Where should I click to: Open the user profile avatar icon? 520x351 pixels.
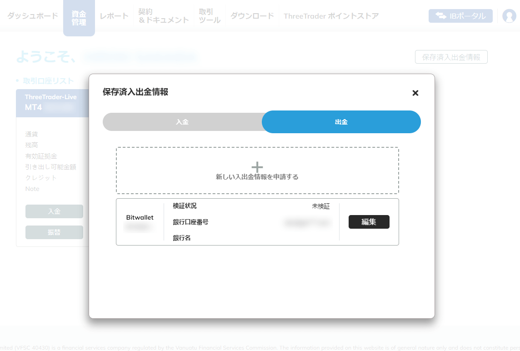(509, 15)
